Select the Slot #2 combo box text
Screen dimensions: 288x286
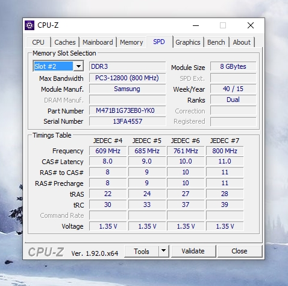coord(53,66)
